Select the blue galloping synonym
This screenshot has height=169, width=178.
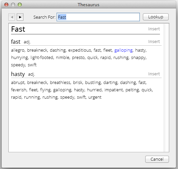click(123, 50)
